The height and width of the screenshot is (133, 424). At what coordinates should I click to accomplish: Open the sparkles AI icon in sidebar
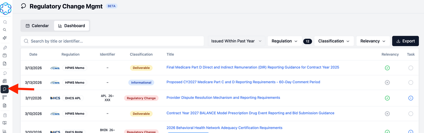click(5, 38)
